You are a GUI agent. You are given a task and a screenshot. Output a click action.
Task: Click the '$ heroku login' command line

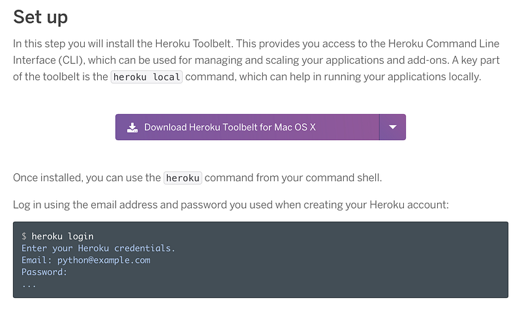click(x=57, y=236)
